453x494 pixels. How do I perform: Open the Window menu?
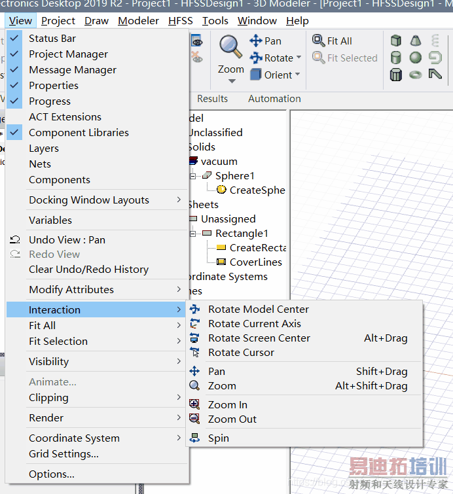257,21
